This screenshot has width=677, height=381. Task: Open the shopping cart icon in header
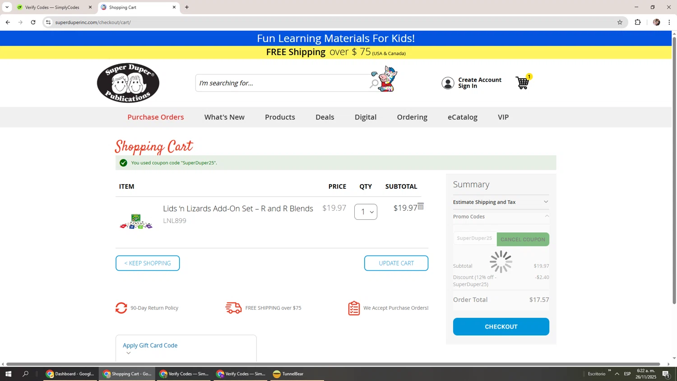click(x=523, y=83)
